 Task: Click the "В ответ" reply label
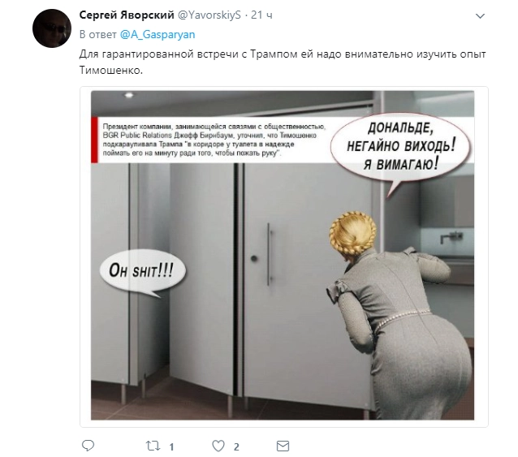97,34
